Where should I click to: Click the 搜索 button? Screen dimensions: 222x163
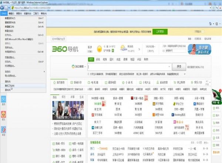pyautogui.click(x=179, y=67)
